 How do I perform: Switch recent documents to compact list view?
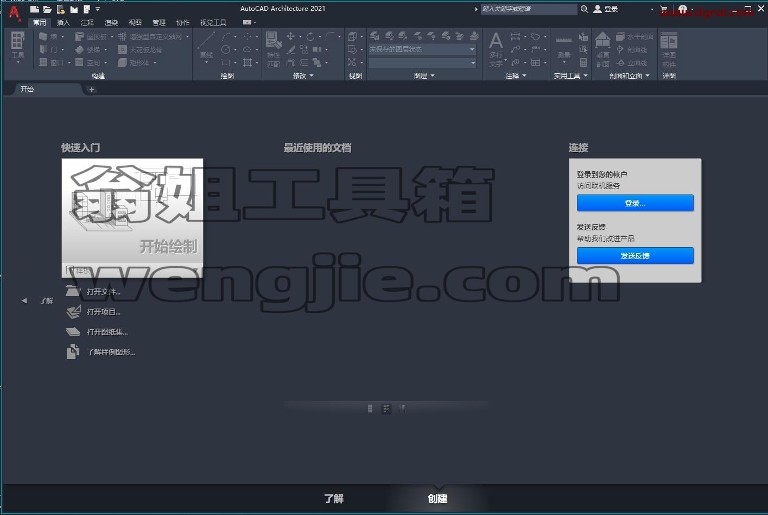point(402,409)
